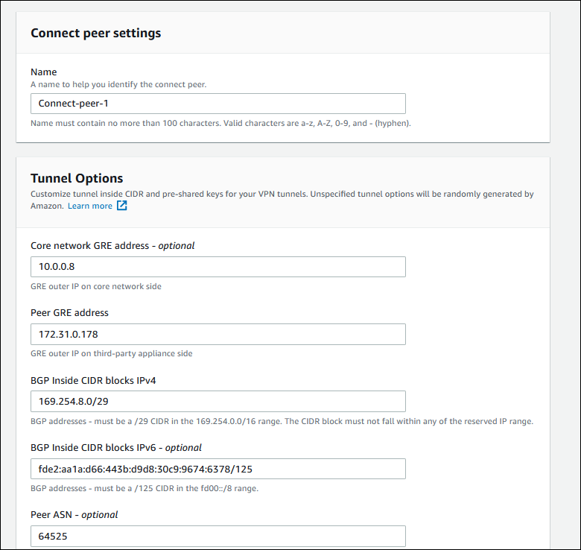Click the Connect peer settings heading
The height and width of the screenshot is (550, 581).
click(95, 33)
